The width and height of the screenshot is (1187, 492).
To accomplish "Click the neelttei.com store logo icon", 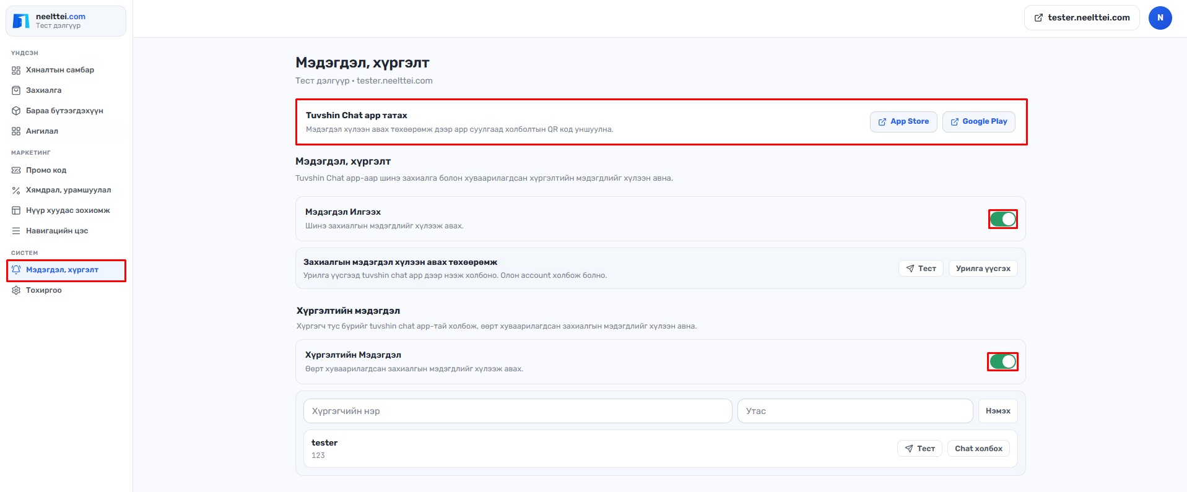I will tap(21, 21).
